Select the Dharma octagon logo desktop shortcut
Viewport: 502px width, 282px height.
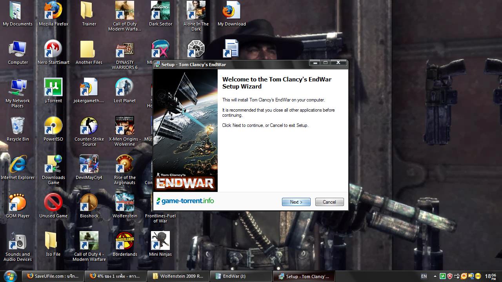click(x=196, y=49)
